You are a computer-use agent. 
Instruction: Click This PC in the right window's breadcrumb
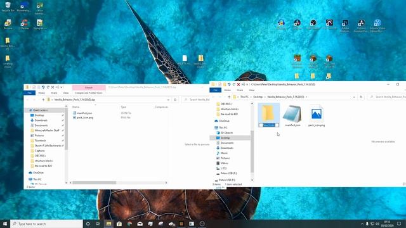(x=244, y=97)
